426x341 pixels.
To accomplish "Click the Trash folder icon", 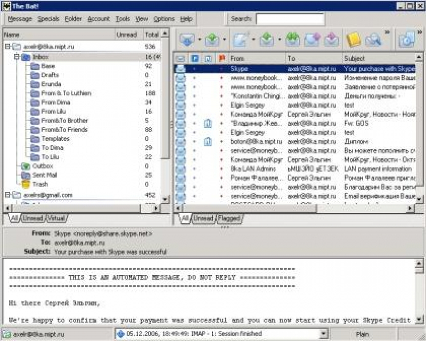I will [x=26, y=184].
